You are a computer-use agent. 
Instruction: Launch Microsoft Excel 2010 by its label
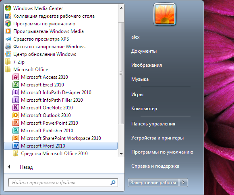[42, 84]
